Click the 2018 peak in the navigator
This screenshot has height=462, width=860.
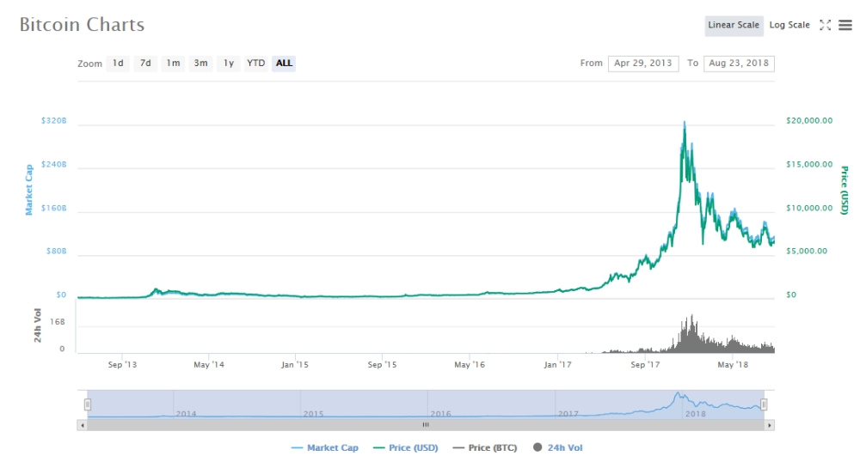click(679, 395)
